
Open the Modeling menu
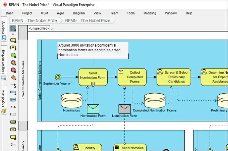[x=150, y=13]
